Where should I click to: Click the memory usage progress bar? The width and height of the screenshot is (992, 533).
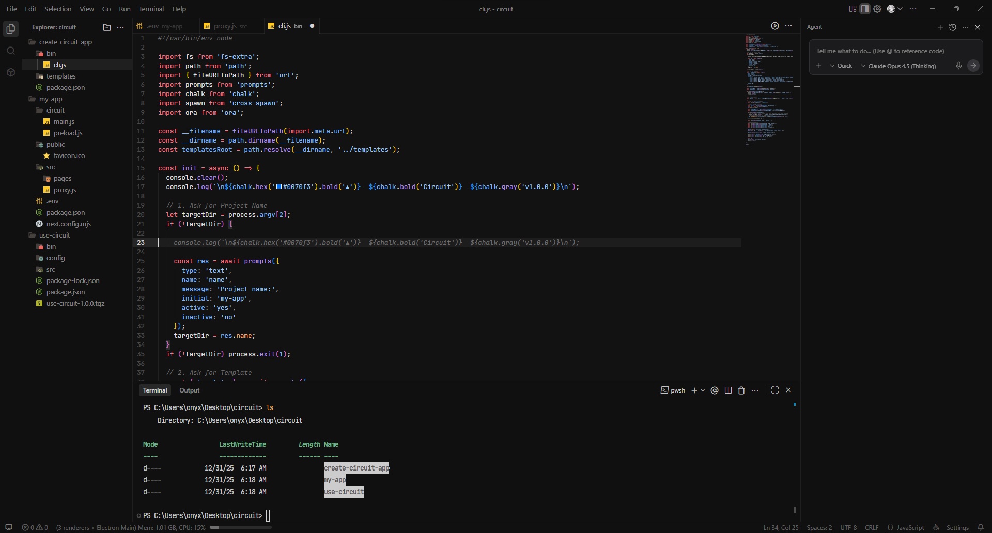pyautogui.click(x=241, y=527)
